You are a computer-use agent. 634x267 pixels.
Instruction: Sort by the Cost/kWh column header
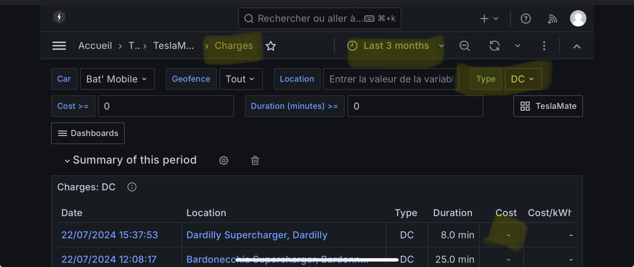point(550,213)
